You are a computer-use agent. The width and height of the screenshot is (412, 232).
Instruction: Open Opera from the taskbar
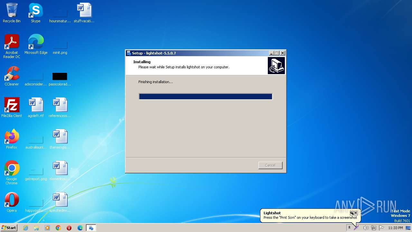click(69, 228)
